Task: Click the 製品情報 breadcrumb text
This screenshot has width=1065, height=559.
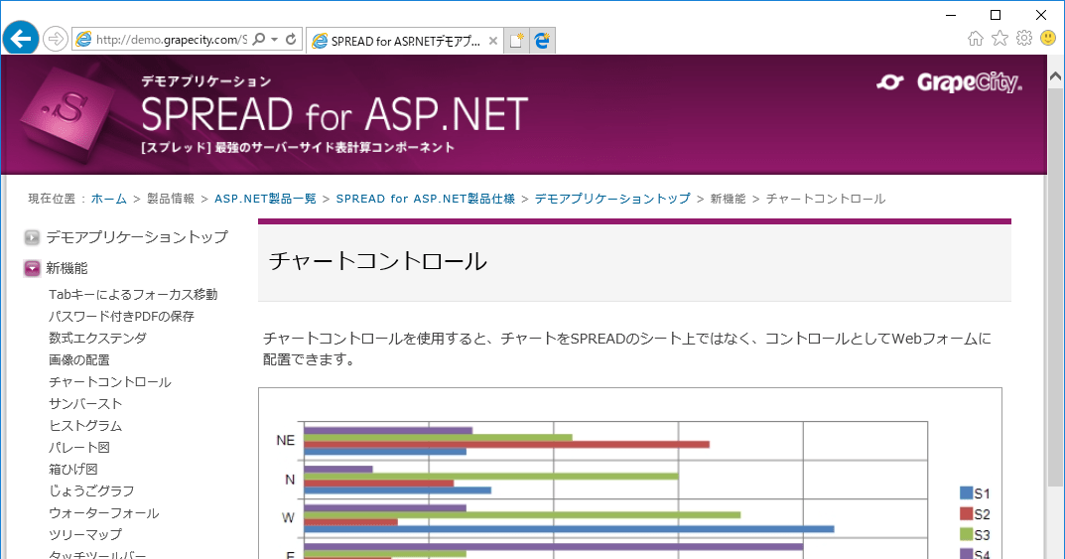Action: [x=171, y=199]
